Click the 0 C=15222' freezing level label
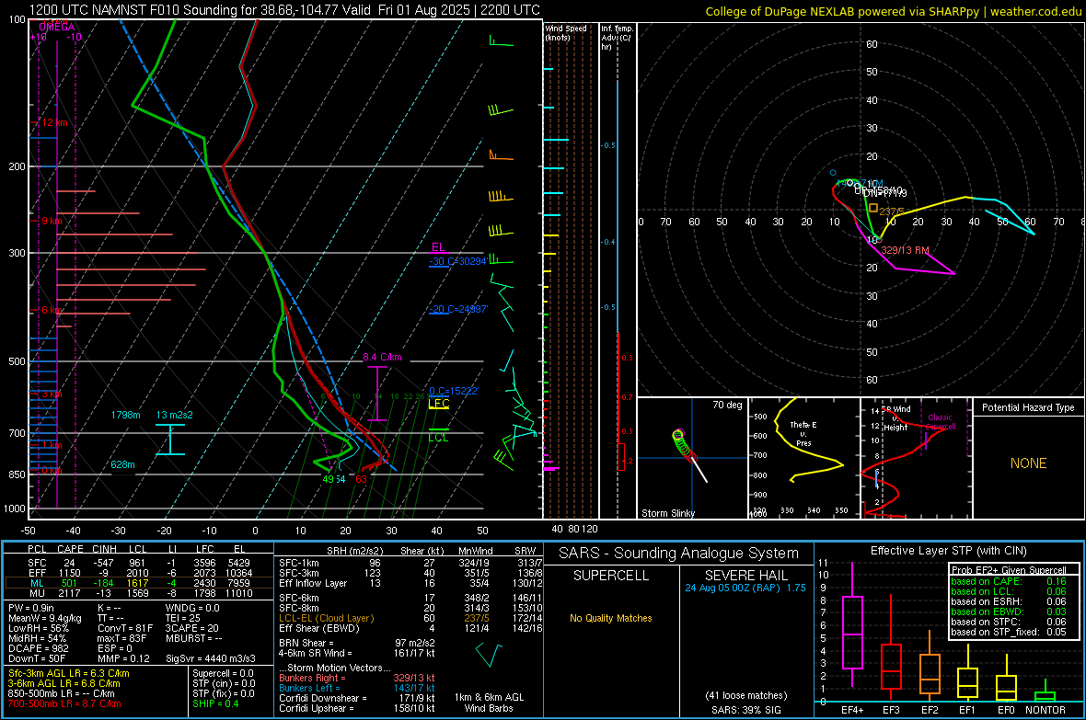Viewport: 1086px width, 720px height. tap(454, 391)
